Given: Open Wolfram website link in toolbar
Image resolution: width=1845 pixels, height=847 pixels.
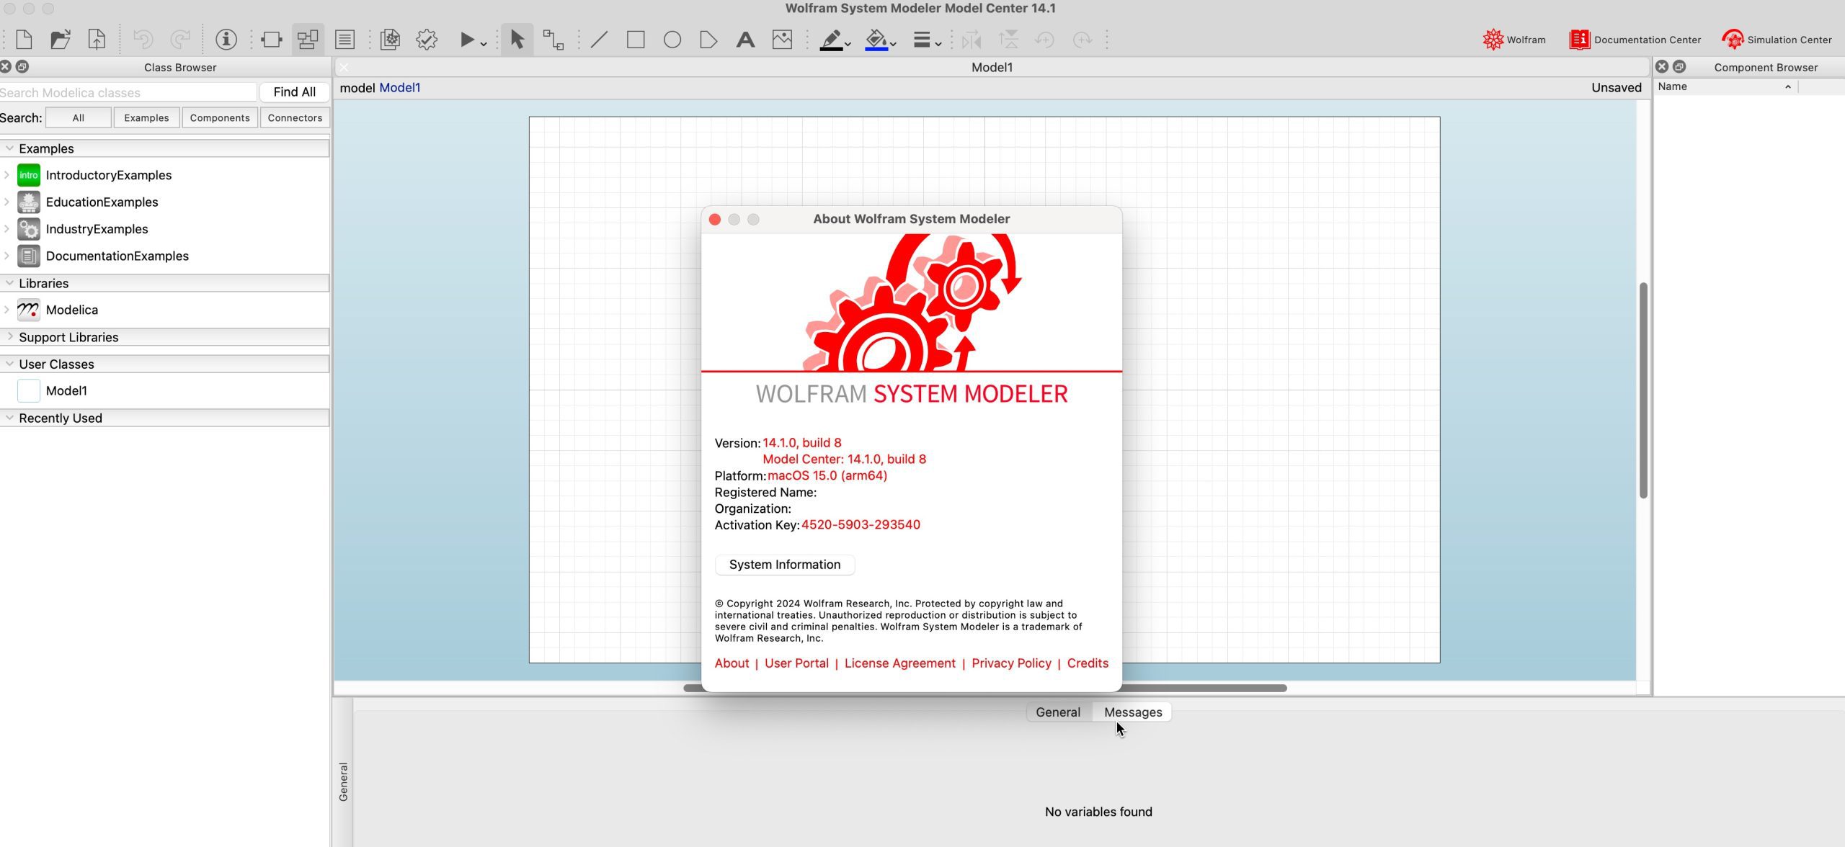Looking at the screenshot, I should click(1513, 40).
